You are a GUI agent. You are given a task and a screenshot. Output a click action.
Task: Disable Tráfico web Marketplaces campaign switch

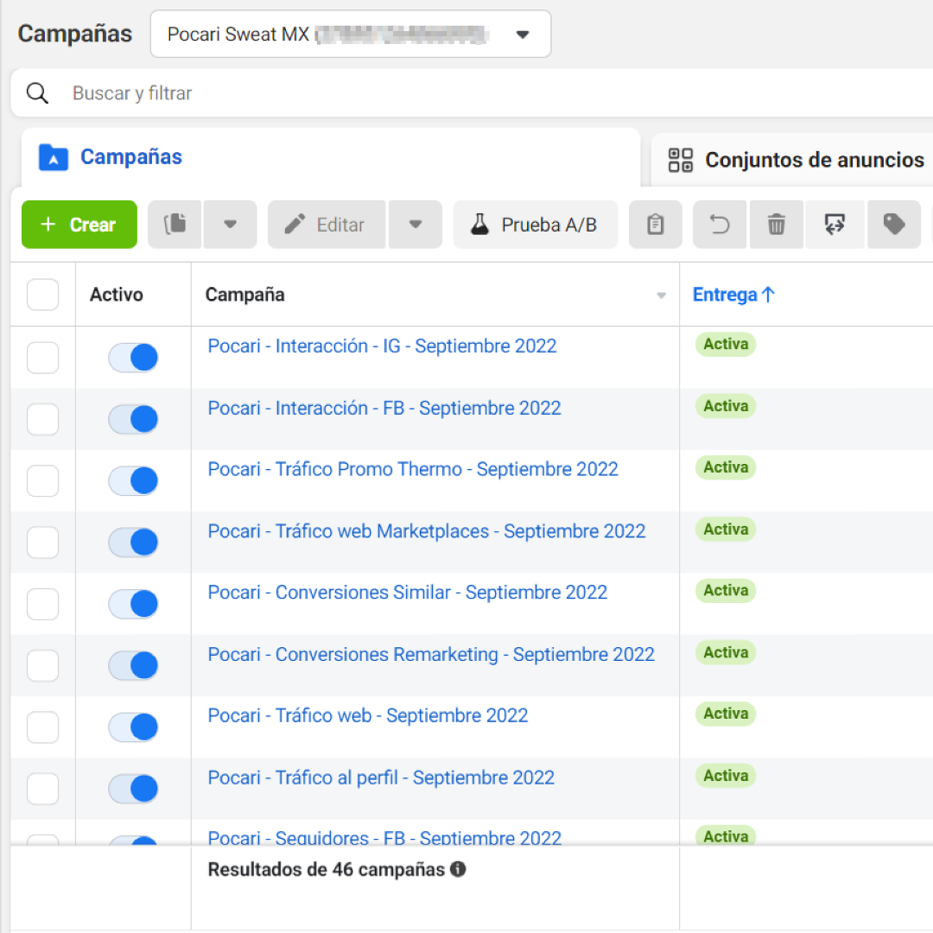click(x=133, y=542)
